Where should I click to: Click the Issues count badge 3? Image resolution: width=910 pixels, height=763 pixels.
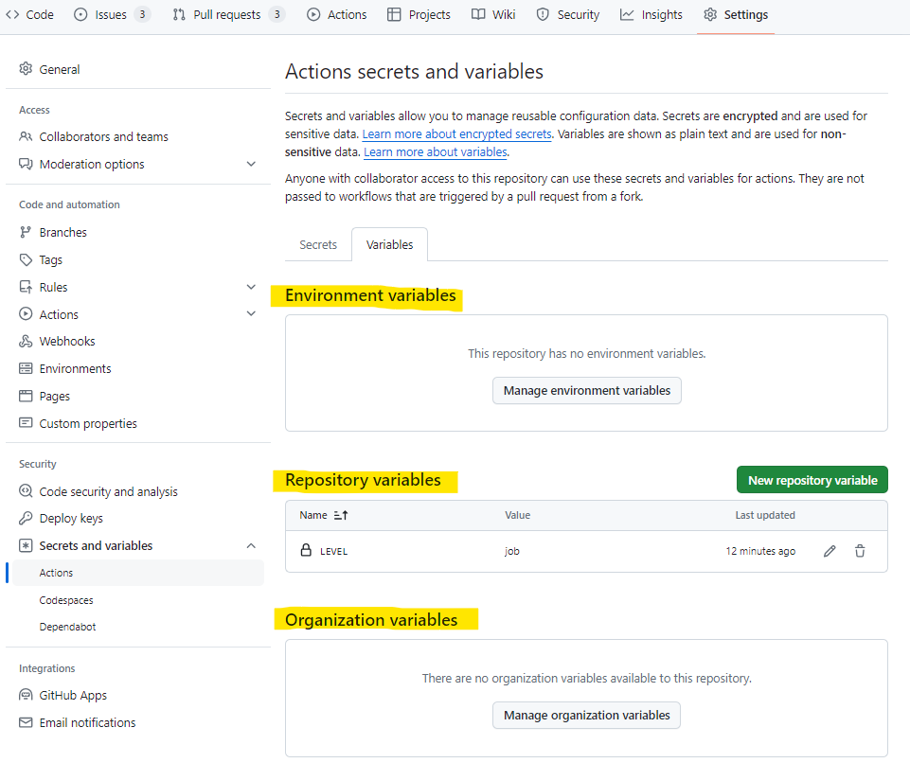point(142,14)
